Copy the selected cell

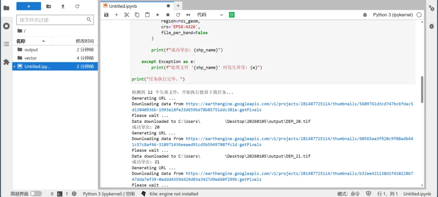[137, 15]
